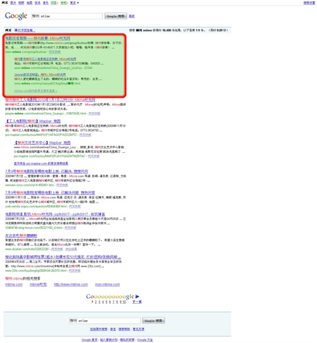Click the top Google 搜索 button
317x343 pixels.
pos(116,16)
